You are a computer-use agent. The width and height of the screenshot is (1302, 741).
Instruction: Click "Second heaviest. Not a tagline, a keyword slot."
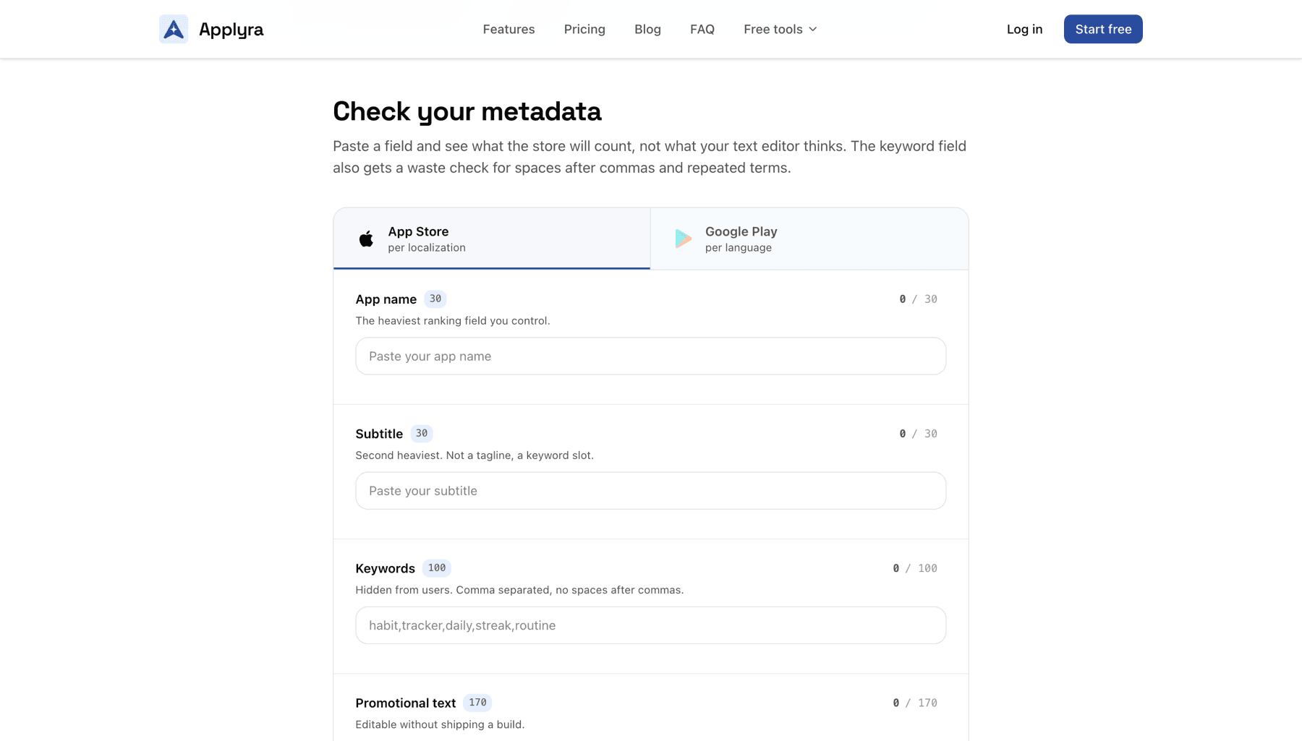(x=475, y=455)
